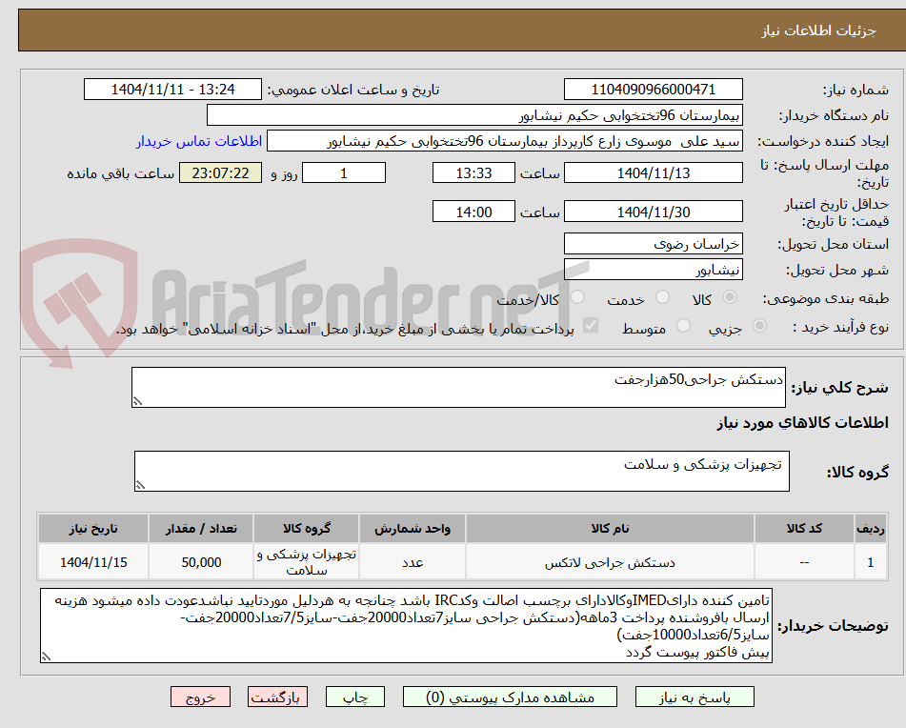This screenshot has width=906, height=728.
Task: Click the بازگشت back button
Action: [x=277, y=697]
